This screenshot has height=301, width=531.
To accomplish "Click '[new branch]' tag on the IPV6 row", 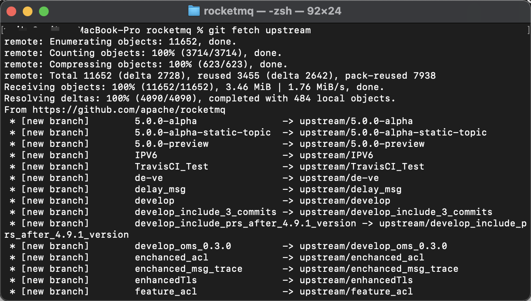I will [x=55, y=155].
